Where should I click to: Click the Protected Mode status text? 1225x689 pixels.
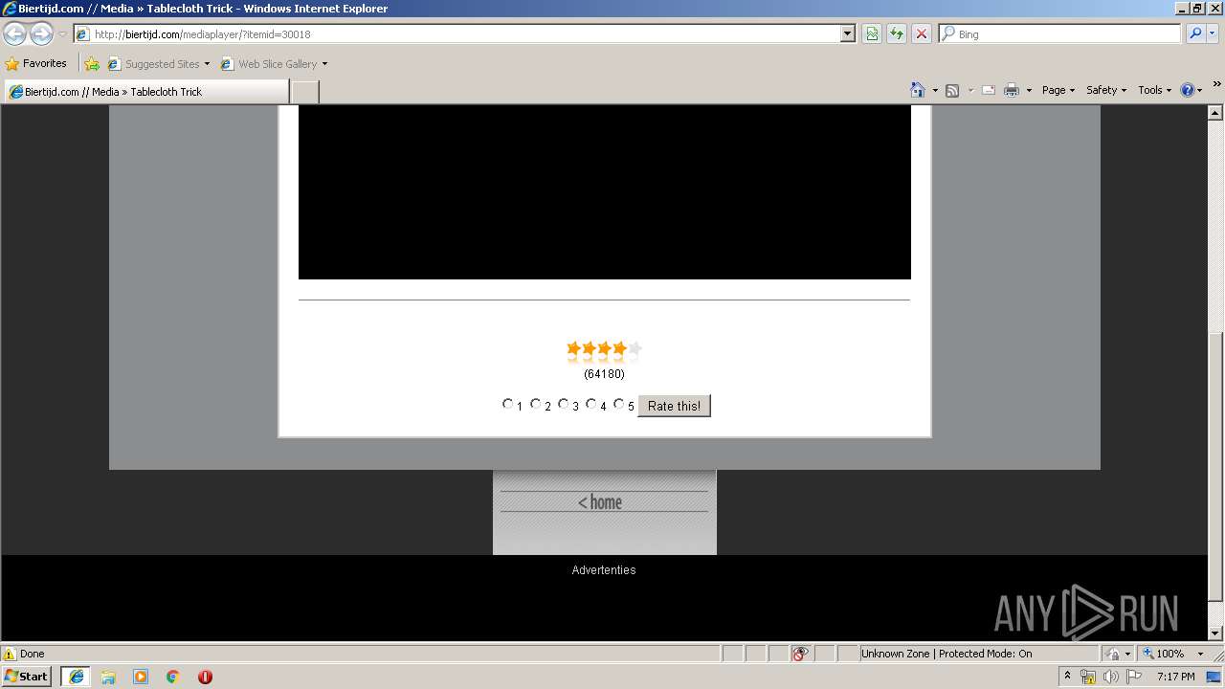[947, 654]
